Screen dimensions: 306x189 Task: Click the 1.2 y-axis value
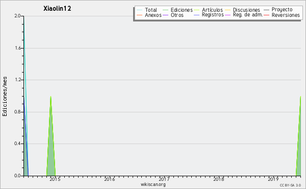[18, 80]
